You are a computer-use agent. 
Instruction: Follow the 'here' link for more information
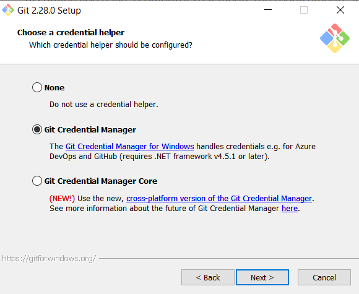290,209
